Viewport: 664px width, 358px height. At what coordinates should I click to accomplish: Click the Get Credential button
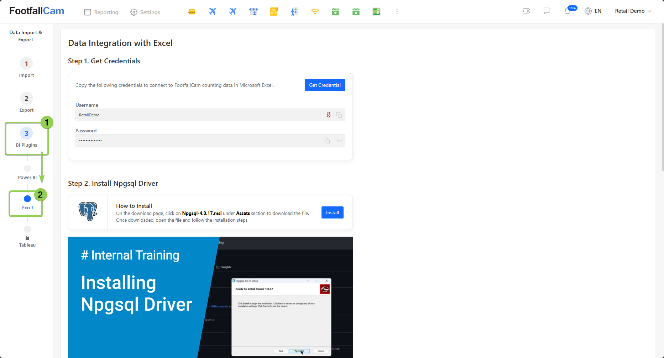(x=325, y=85)
